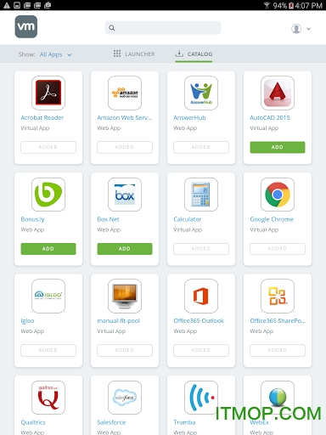Open the All Apps filter dropdown
Screen dimensions: 326x435
[x=55, y=54]
